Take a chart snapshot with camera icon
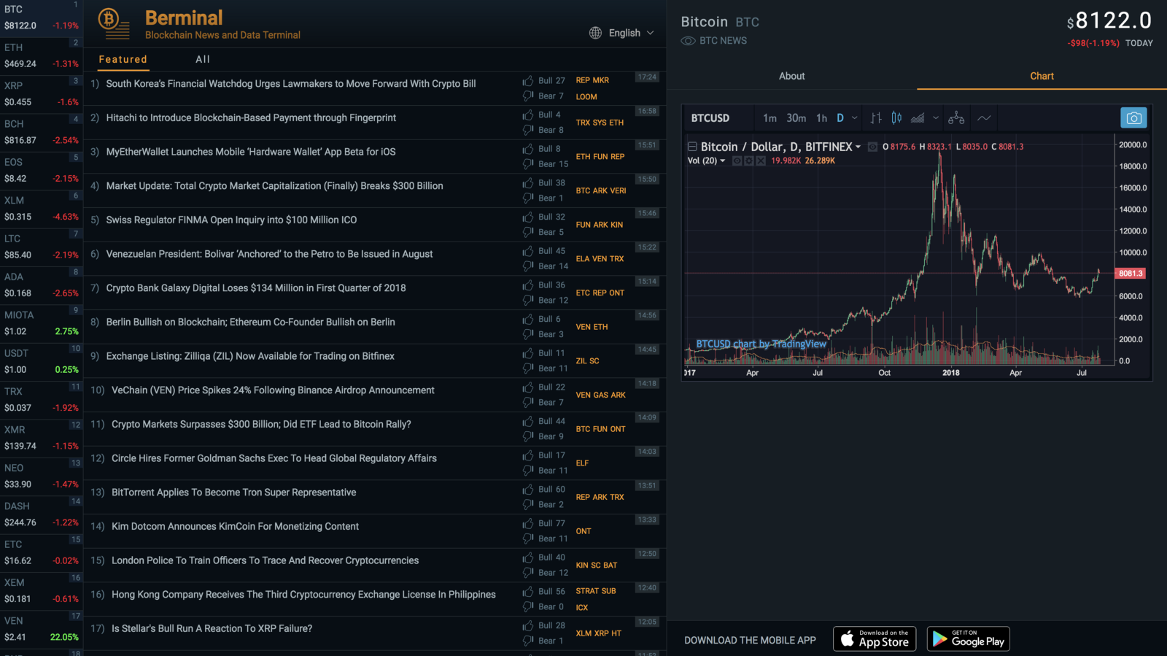1167x656 pixels. (x=1133, y=118)
